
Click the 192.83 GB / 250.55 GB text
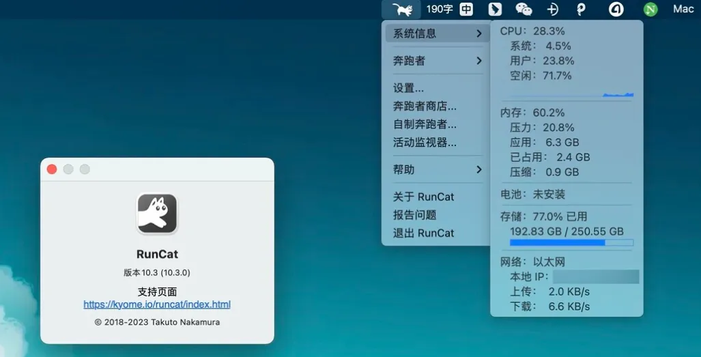tap(567, 231)
